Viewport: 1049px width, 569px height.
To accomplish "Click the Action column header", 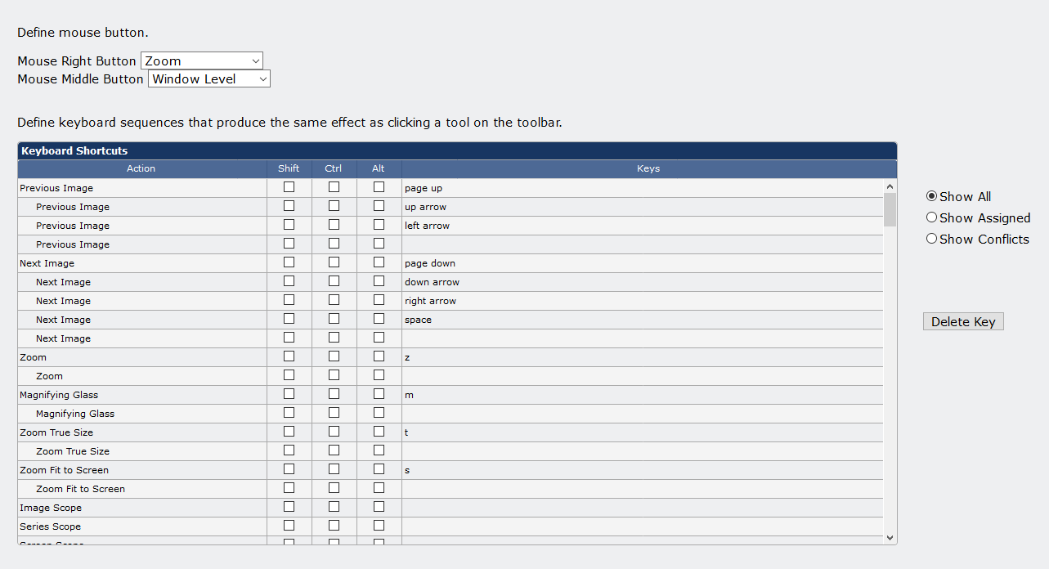I will [x=141, y=168].
